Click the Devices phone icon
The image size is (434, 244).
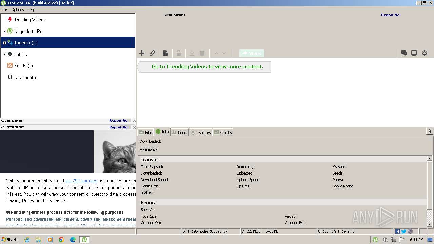(x=10, y=77)
